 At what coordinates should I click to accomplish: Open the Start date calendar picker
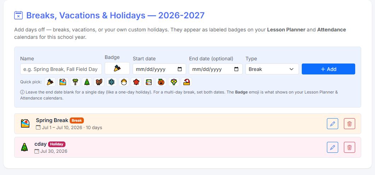click(x=180, y=69)
